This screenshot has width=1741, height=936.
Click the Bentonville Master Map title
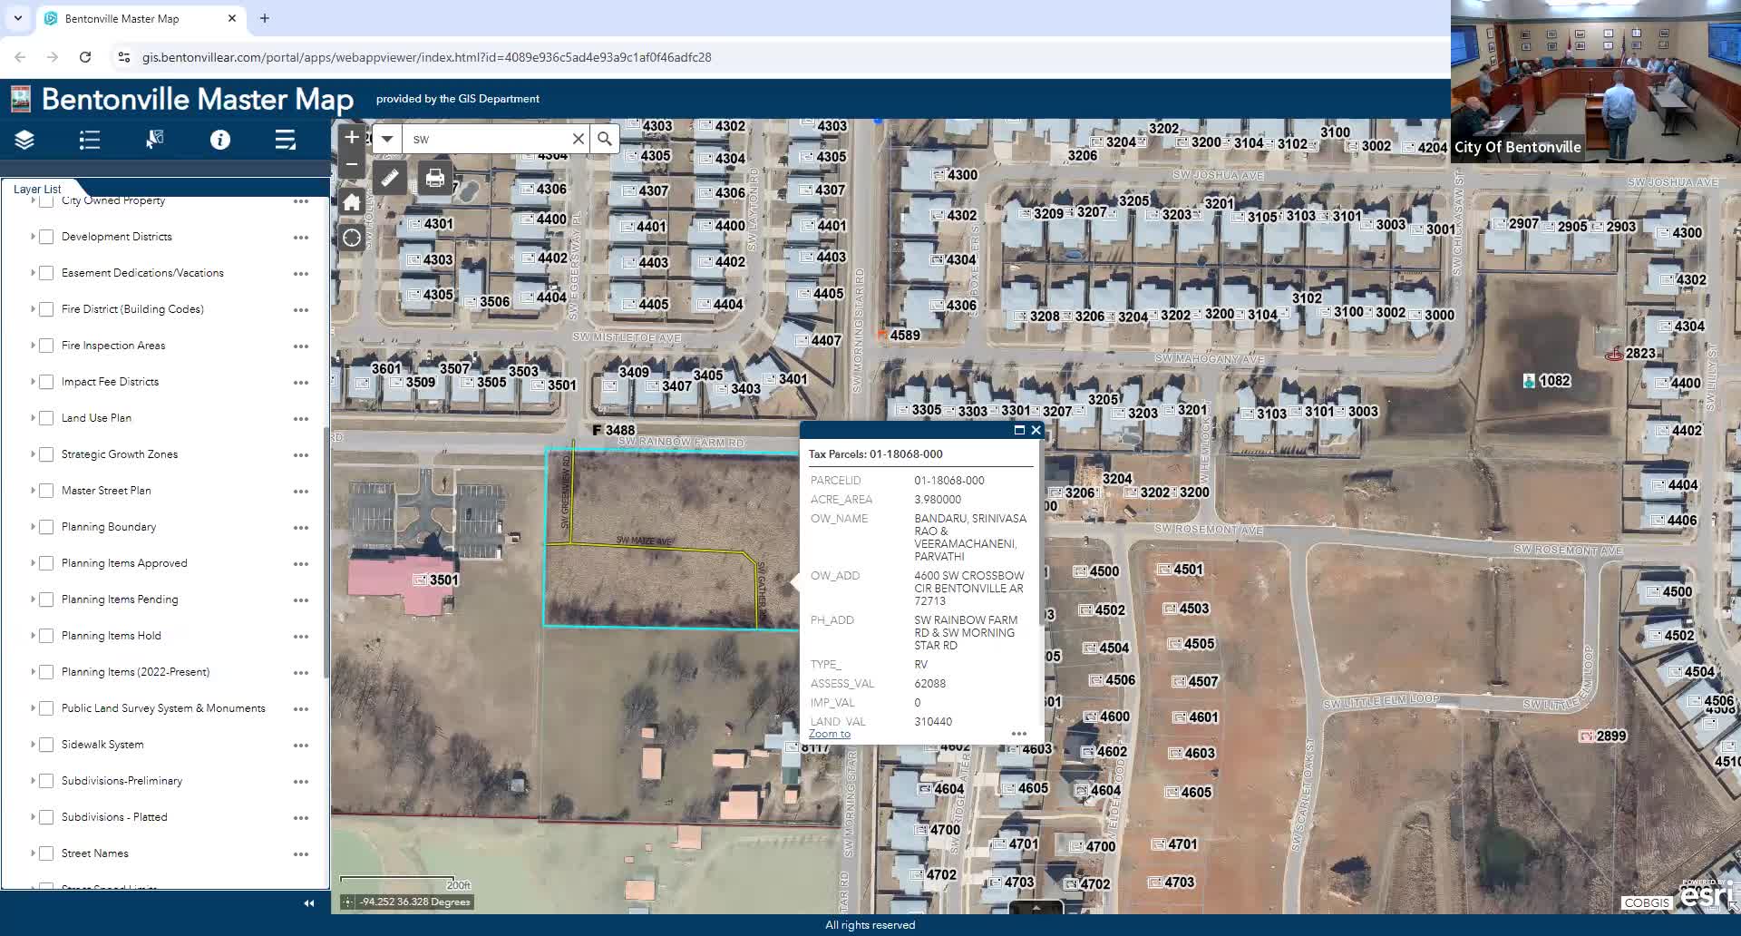point(198,99)
